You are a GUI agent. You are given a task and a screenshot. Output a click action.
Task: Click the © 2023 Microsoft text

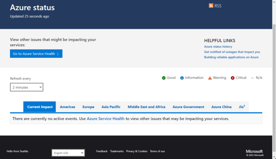pyautogui.click(x=255, y=155)
